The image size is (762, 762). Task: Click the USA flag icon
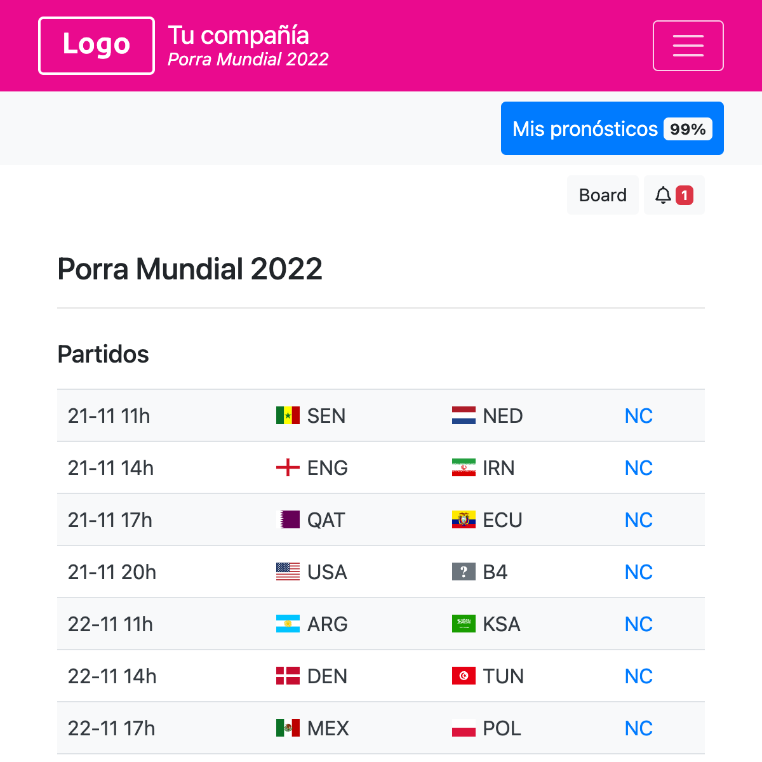click(x=288, y=571)
